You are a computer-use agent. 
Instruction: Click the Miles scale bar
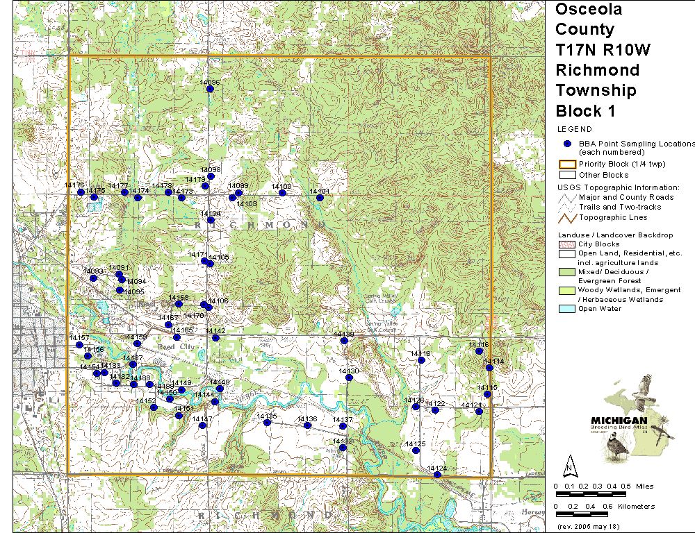591,493
